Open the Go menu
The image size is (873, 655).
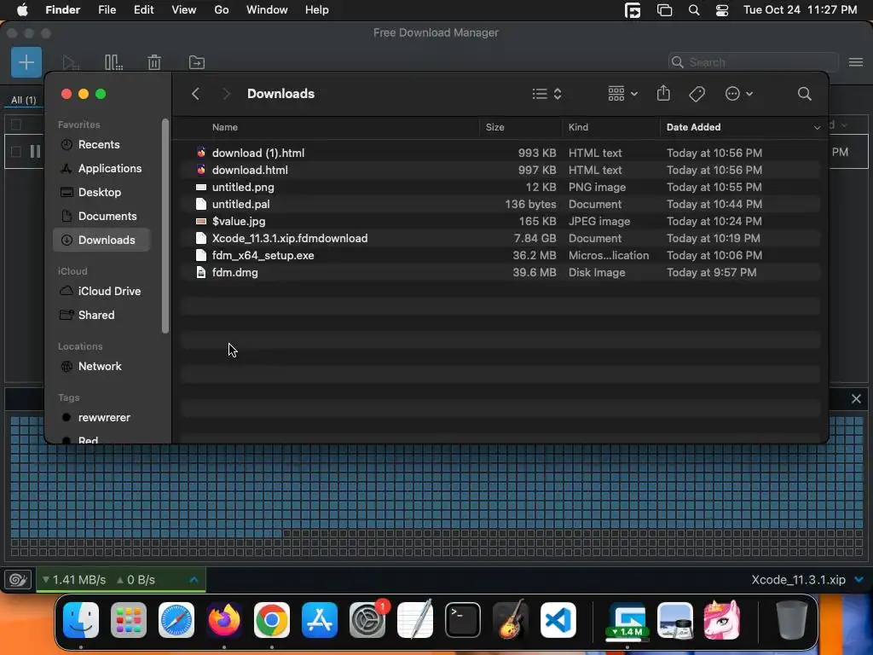[x=222, y=10]
